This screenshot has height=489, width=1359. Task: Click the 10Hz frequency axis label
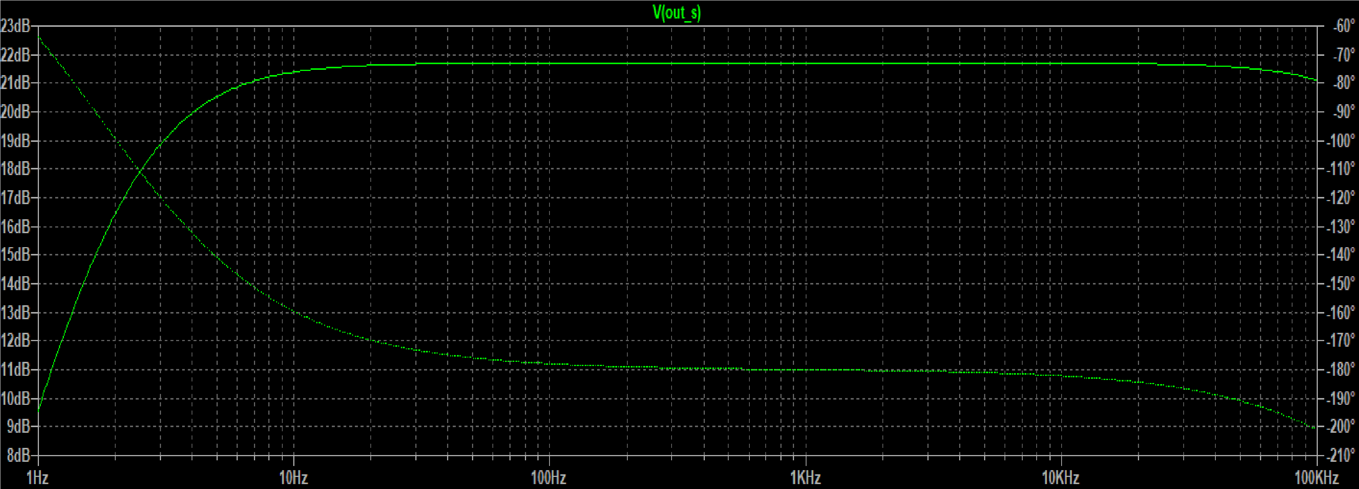click(x=293, y=477)
